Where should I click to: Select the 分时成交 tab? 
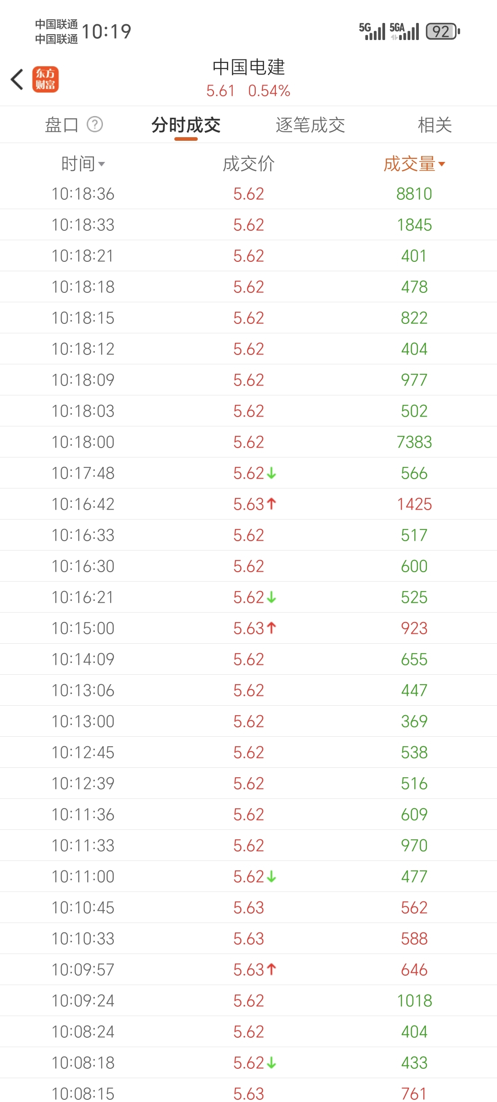pos(186,125)
